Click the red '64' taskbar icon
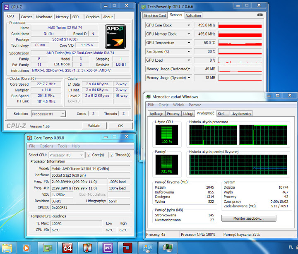This screenshot has width=298, height=254. tap(67, 248)
